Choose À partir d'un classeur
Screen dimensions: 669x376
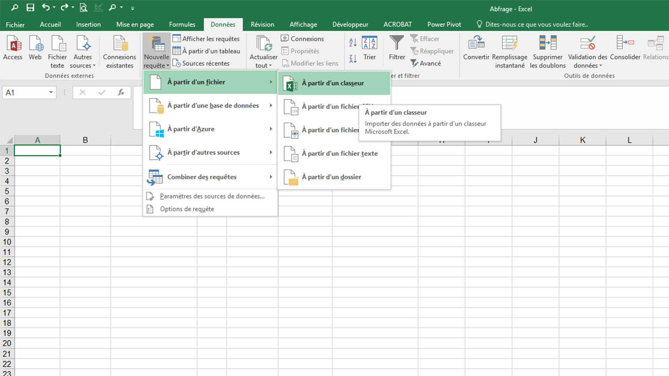point(333,83)
